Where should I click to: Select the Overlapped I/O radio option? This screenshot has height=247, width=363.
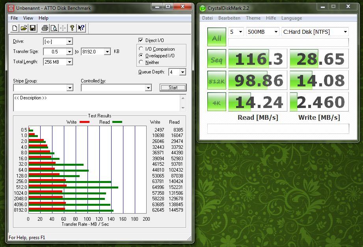(x=141, y=55)
